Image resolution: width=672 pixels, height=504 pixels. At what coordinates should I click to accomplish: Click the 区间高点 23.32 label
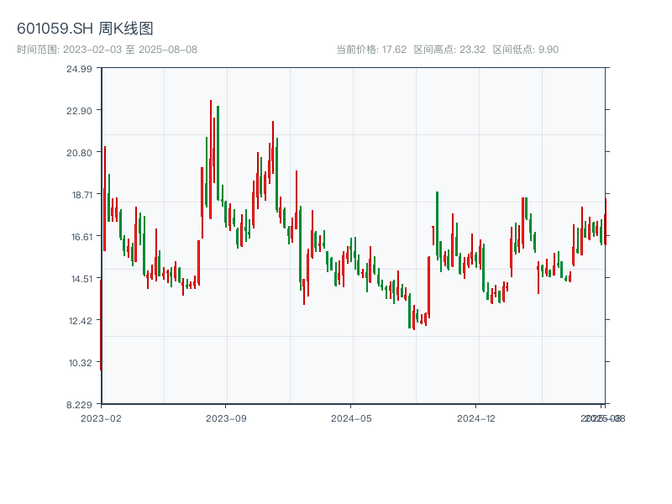click(x=449, y=50)
